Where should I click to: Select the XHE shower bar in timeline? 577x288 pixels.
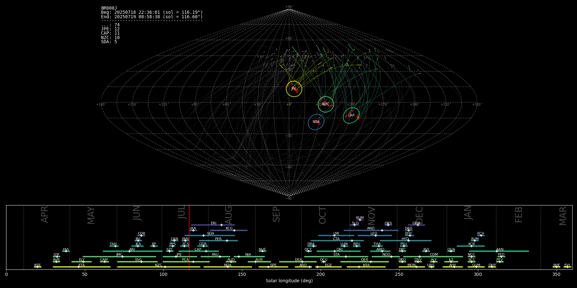tap(556, 267)
